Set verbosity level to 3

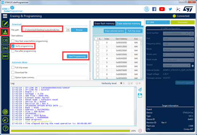(x=137, y=83)
